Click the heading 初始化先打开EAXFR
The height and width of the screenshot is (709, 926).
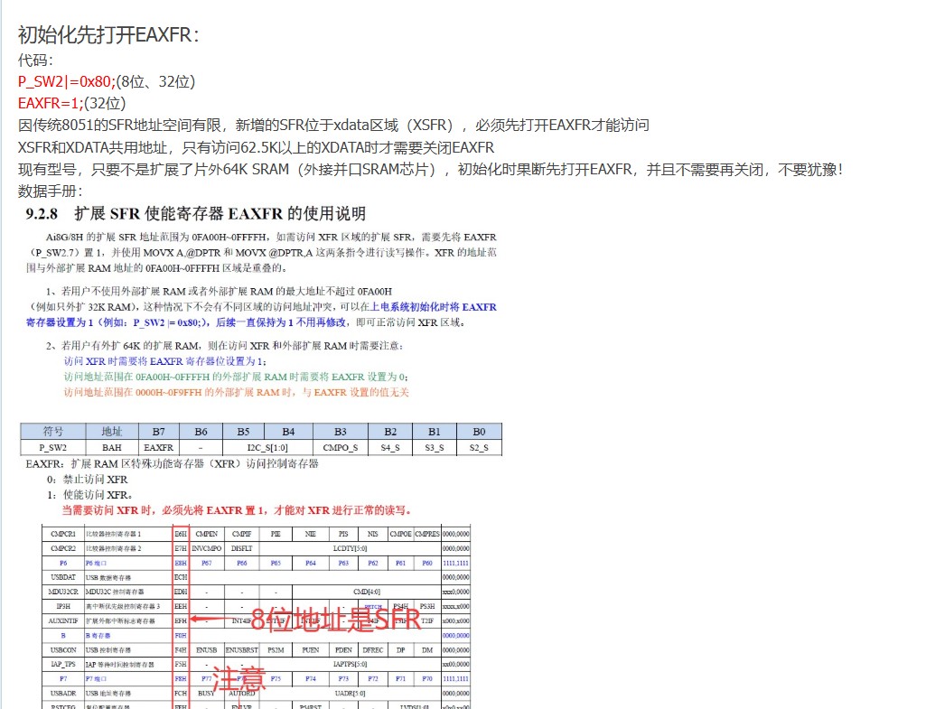[x=108, y=35]
